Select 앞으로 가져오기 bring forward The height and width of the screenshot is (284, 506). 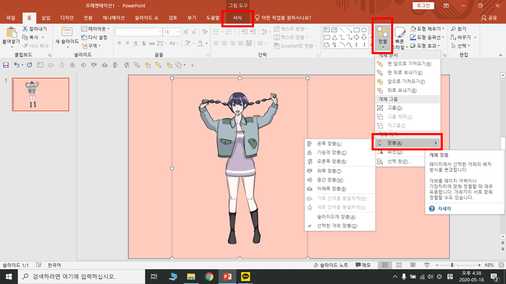click(407, 82)
